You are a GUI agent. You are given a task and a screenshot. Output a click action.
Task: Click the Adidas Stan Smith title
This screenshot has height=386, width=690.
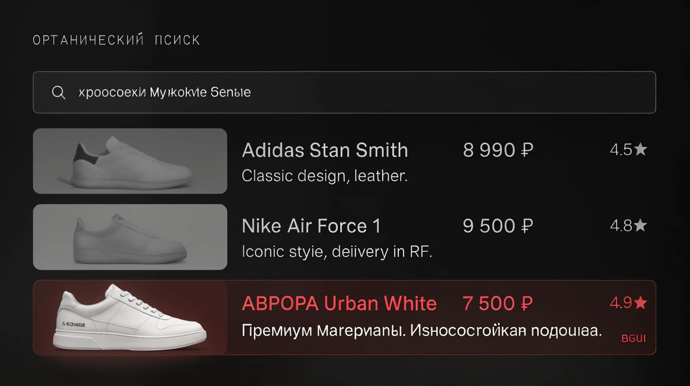(325, 150)
